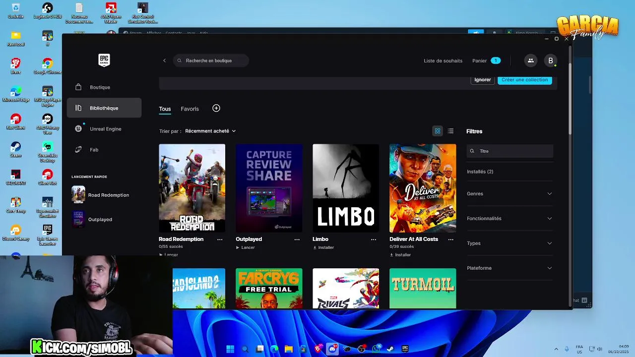Open the Panier cart
The image size is (635, 357).
coord(486,60)
